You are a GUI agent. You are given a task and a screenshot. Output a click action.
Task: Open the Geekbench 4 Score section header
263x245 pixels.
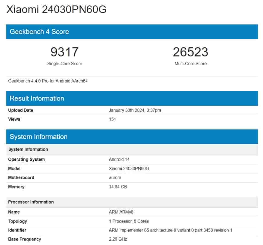tap(39, 32)
